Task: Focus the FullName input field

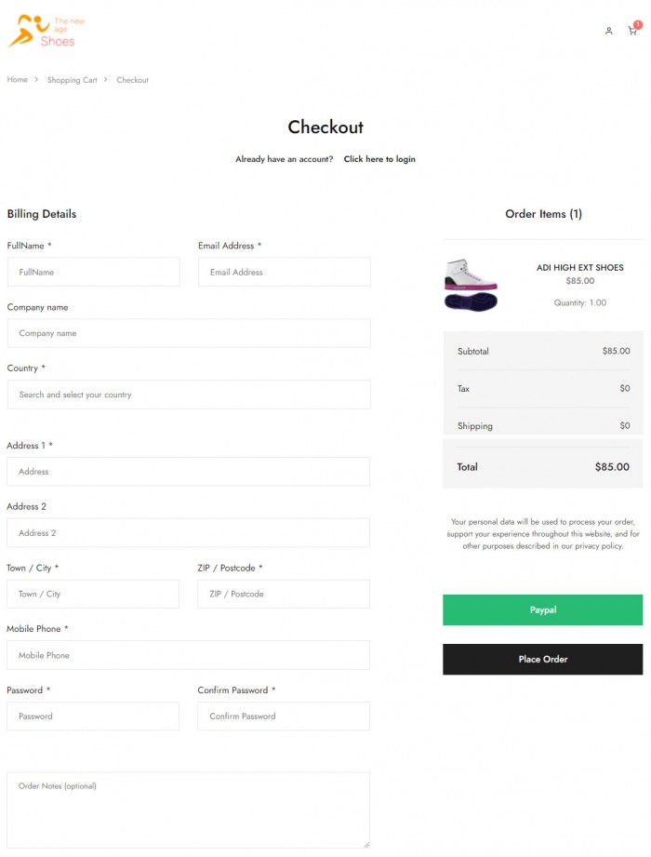Action: 93,272
